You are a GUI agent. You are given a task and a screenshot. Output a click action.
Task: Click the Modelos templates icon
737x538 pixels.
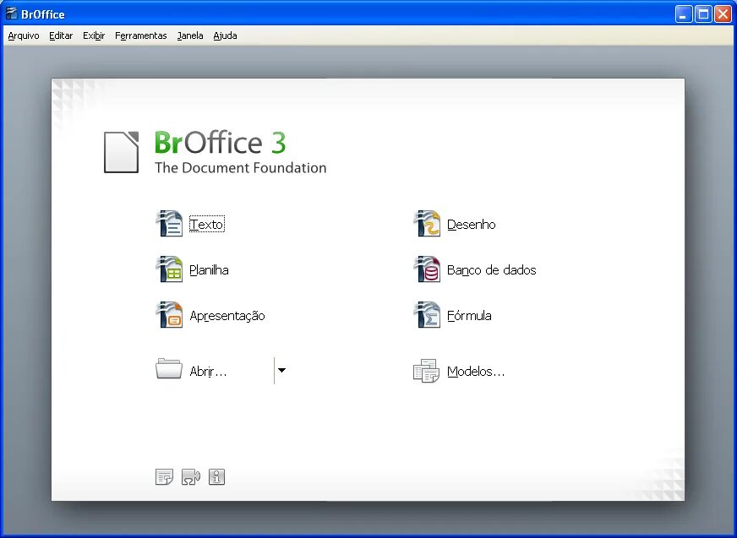(x=426, y=371)
